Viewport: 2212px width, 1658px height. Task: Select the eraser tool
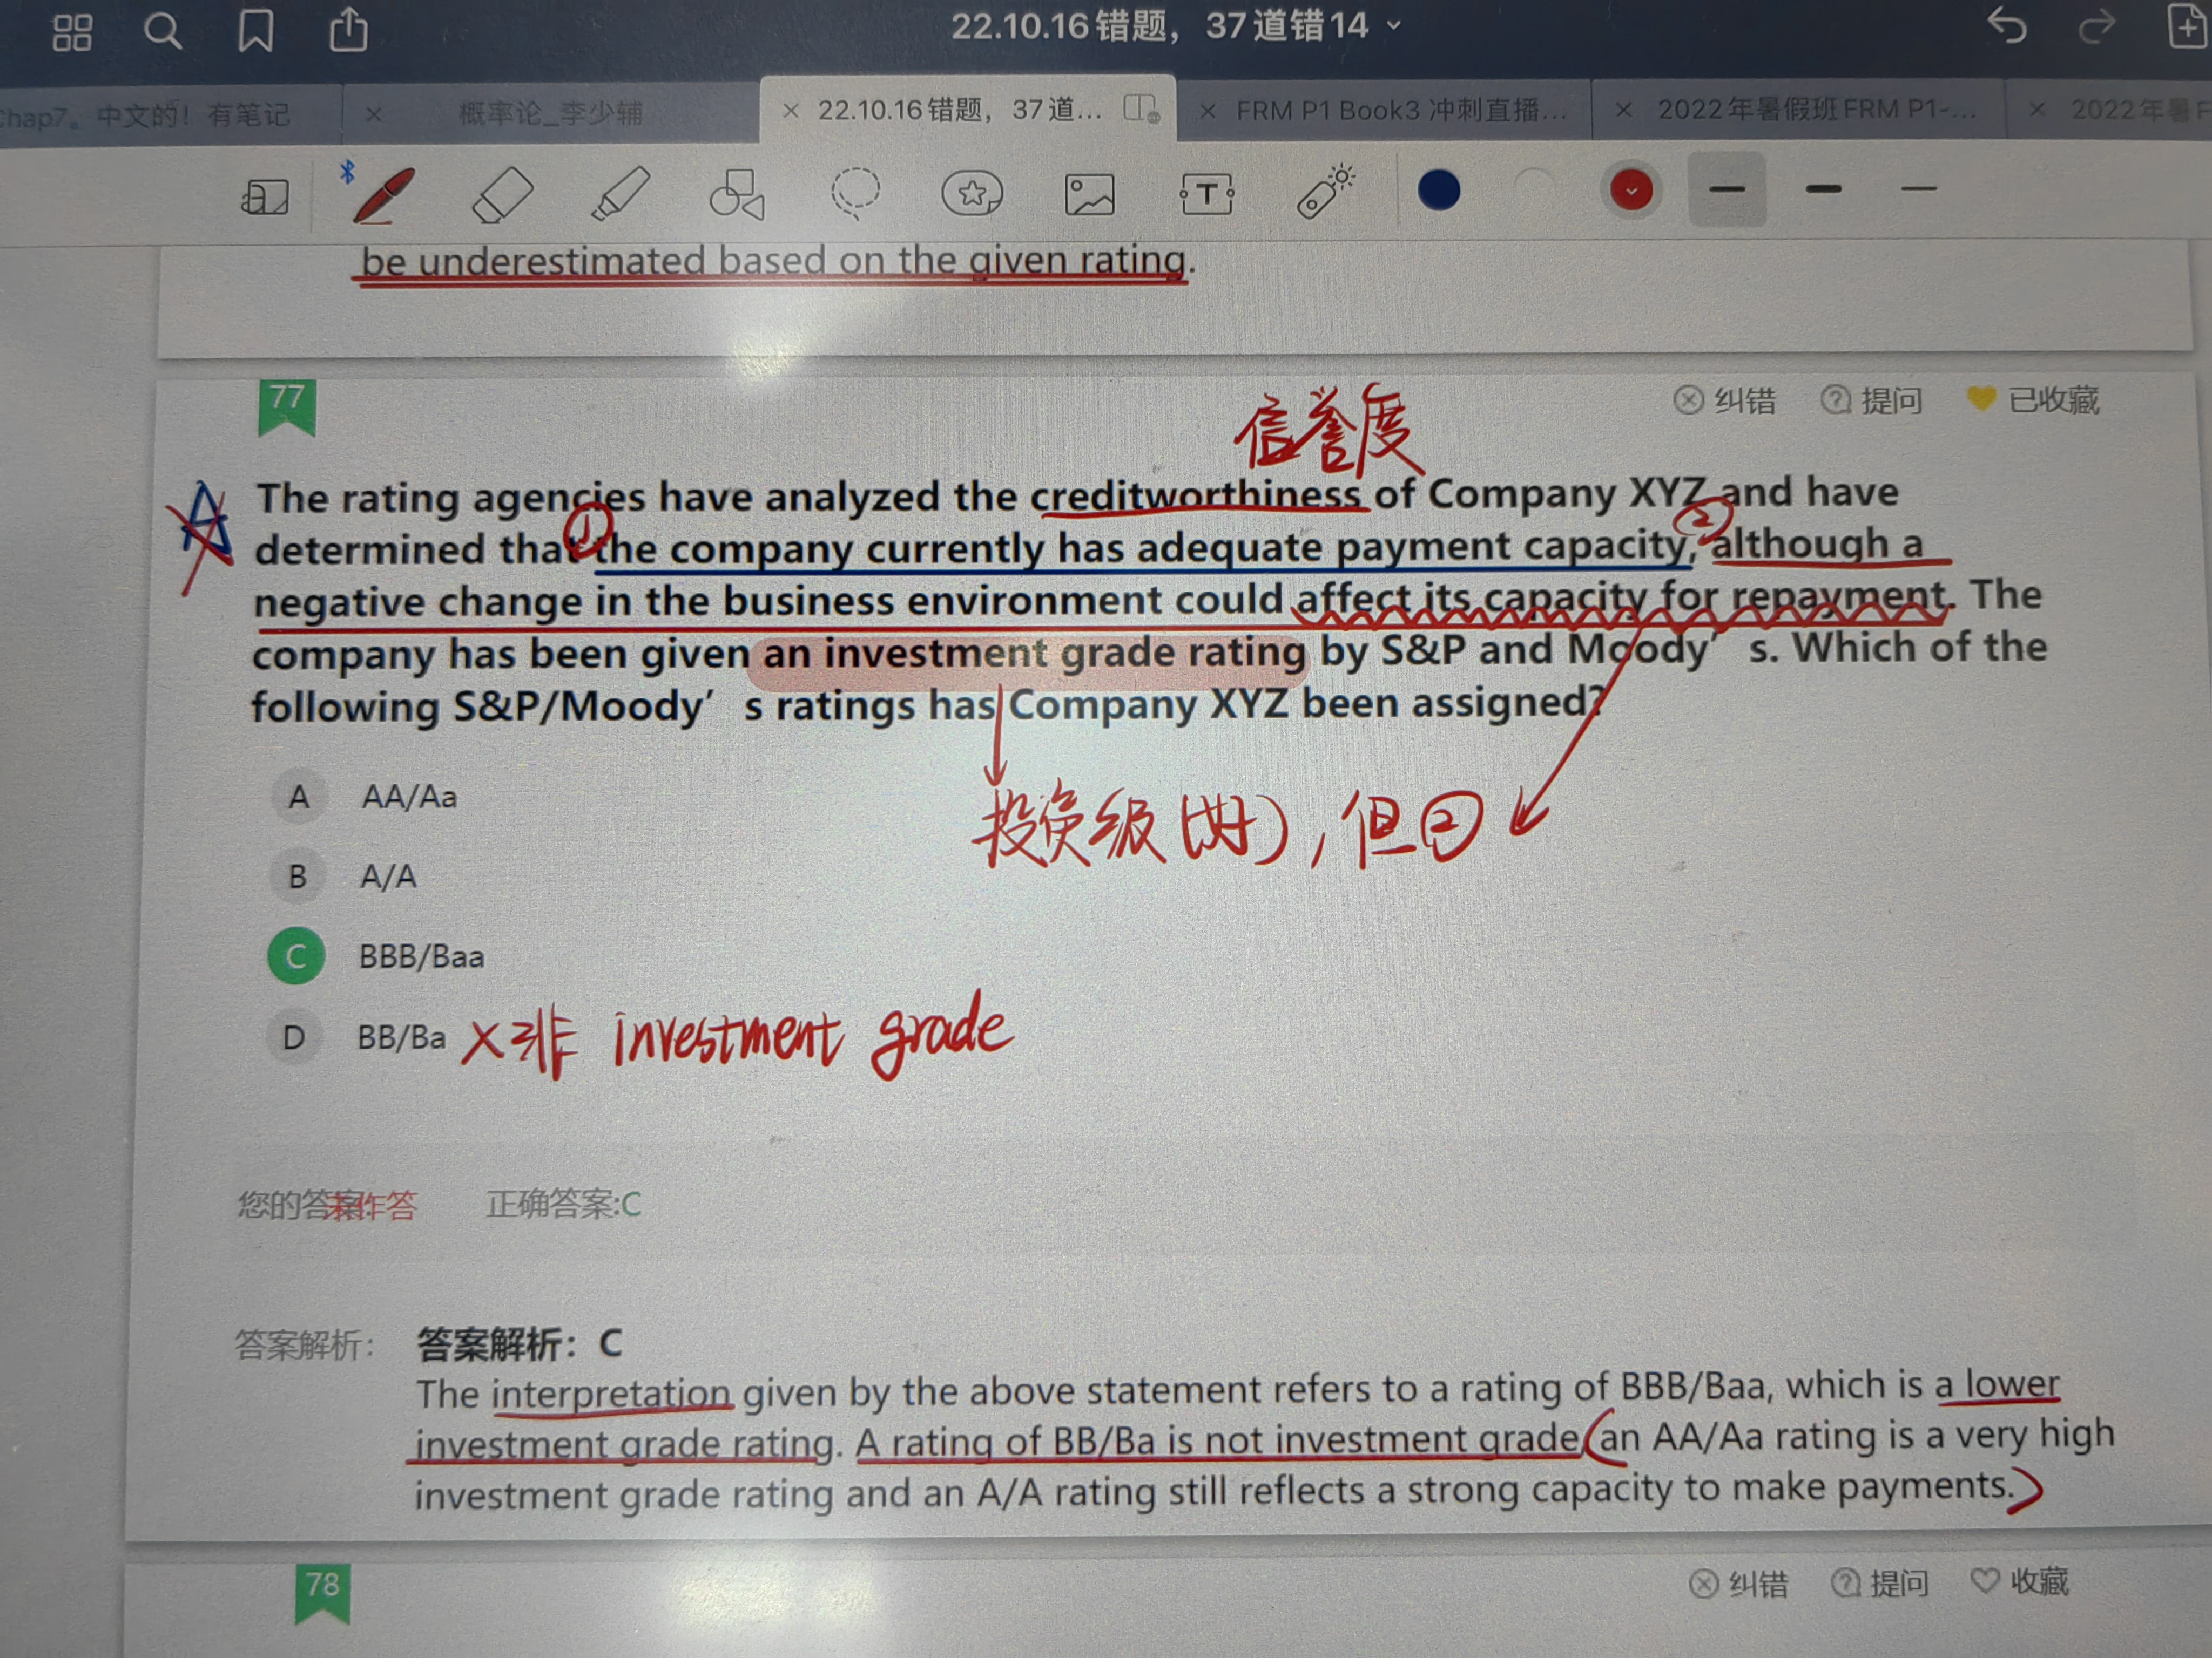(502, 194)
